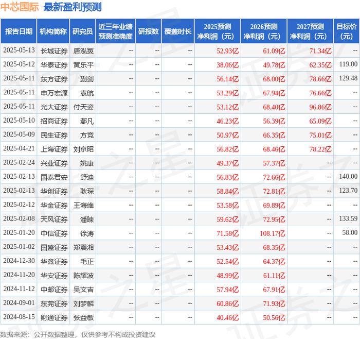Select date cell 2025-05-09
The width and height of the screenshot is (360, 339).
point(19,134)
